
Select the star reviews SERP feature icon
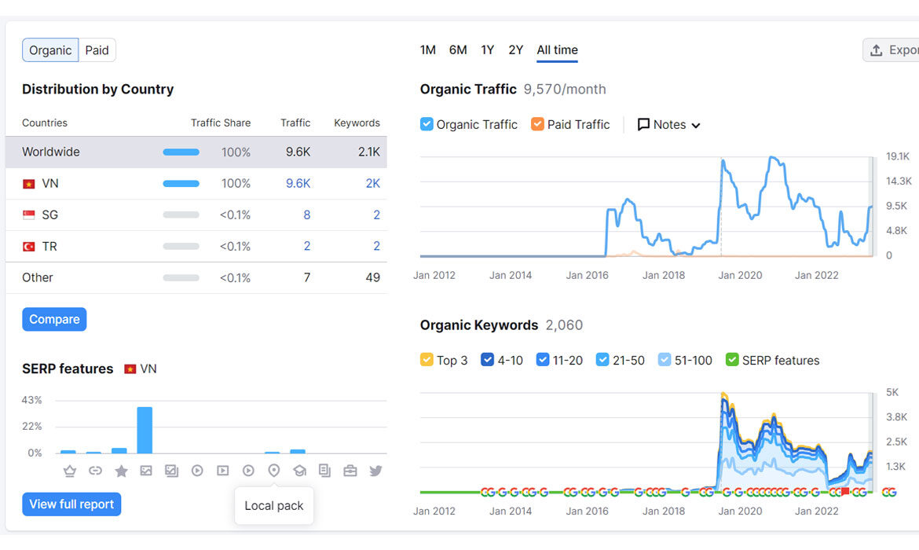(121, 471)
